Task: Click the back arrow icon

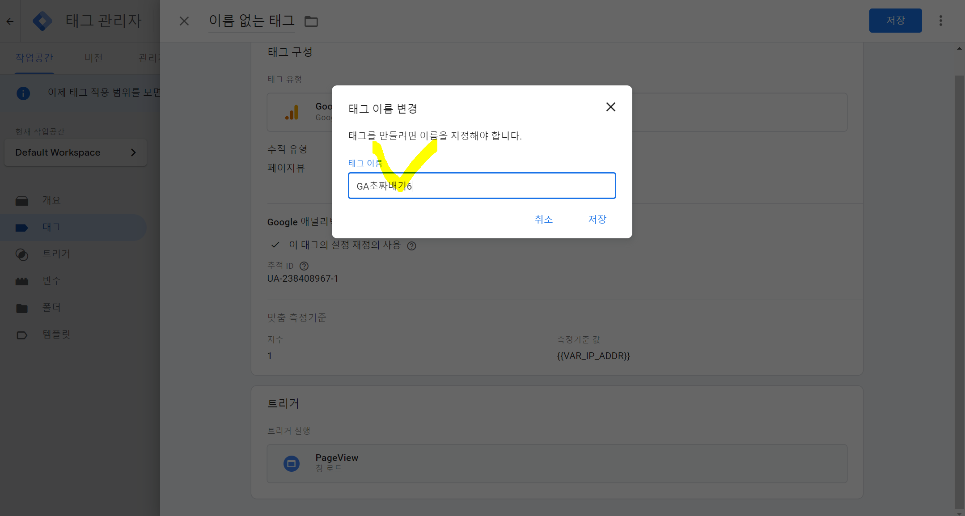Action: click(x=10, y=21)
